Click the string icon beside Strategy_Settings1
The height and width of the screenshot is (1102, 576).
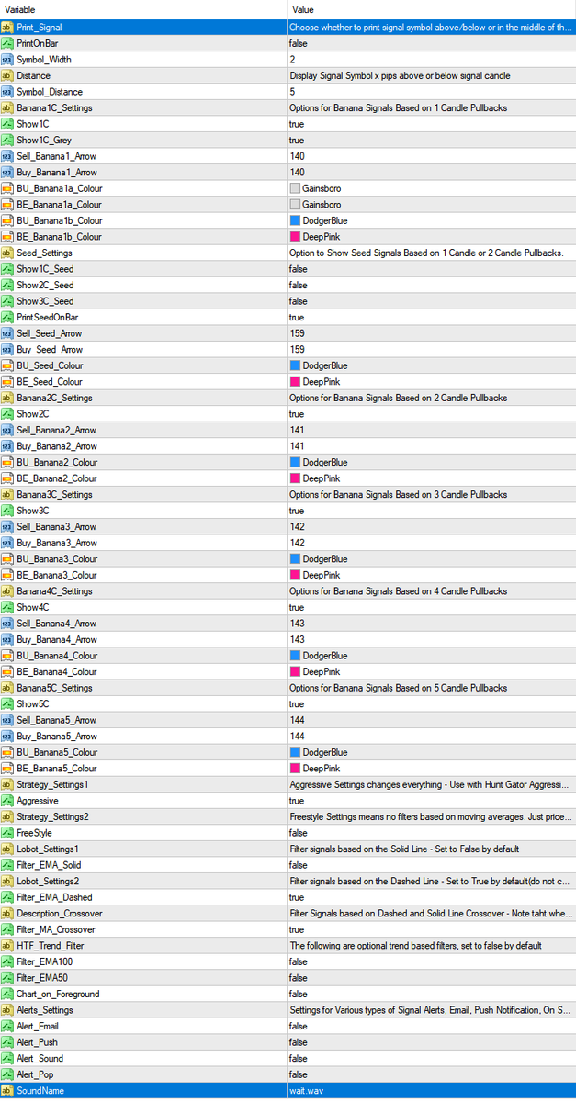pos(7,784)
